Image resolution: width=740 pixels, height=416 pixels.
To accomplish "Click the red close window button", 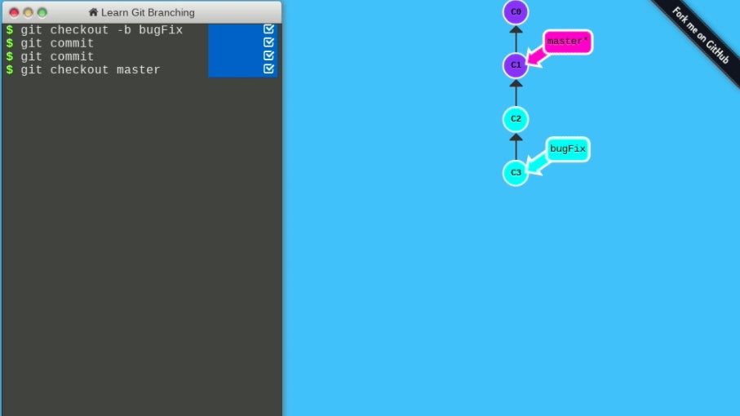I will (14, 13).
